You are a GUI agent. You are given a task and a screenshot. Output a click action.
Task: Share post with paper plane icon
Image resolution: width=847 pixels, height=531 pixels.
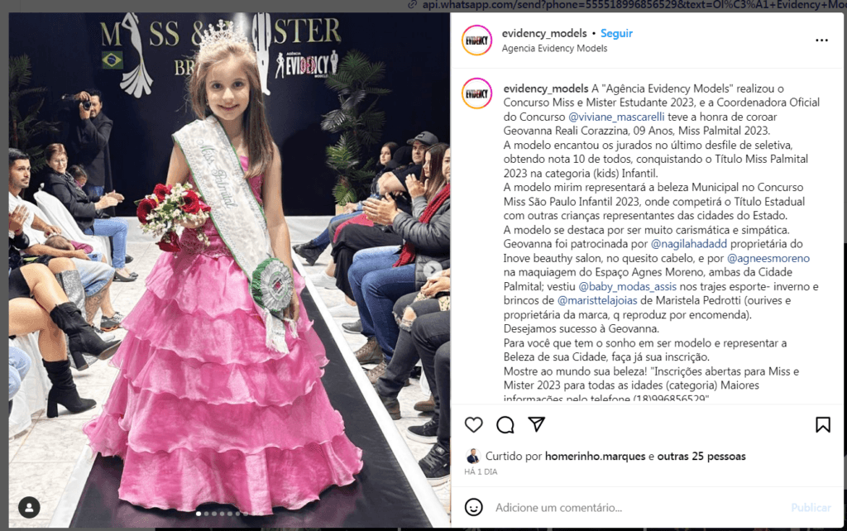536,424
